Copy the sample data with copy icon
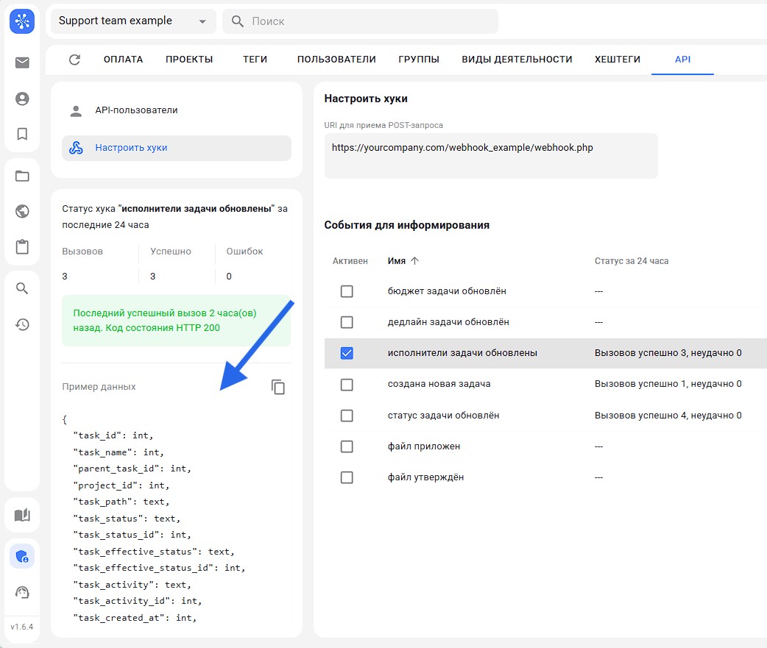This screenshot has height=648, width=767. [278, 387]
